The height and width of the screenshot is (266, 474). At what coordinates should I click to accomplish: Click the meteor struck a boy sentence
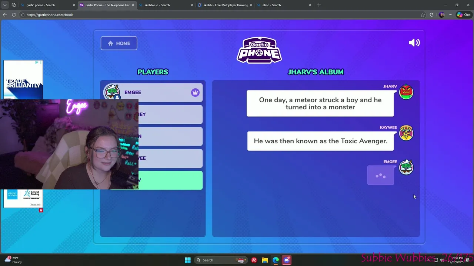tap(320, 103)
